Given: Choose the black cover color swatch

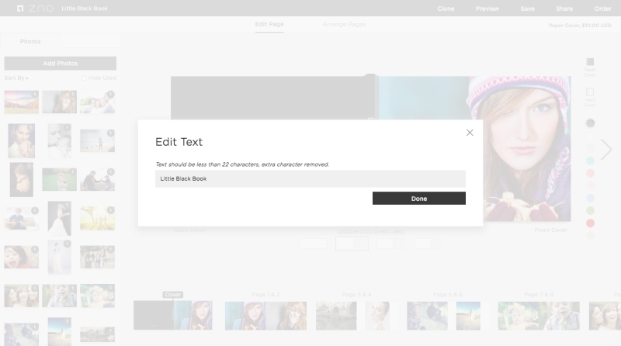Looking at the screenshot, I should 590,123.
